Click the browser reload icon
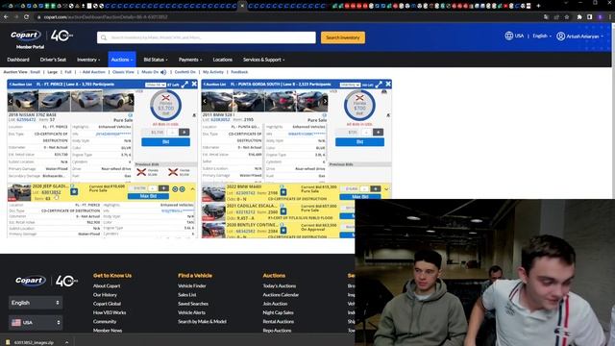 click(x=26, y=17)
